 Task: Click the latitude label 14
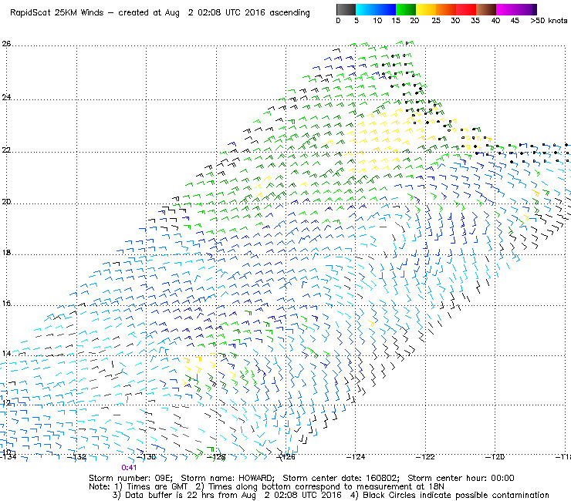(6, 353)
